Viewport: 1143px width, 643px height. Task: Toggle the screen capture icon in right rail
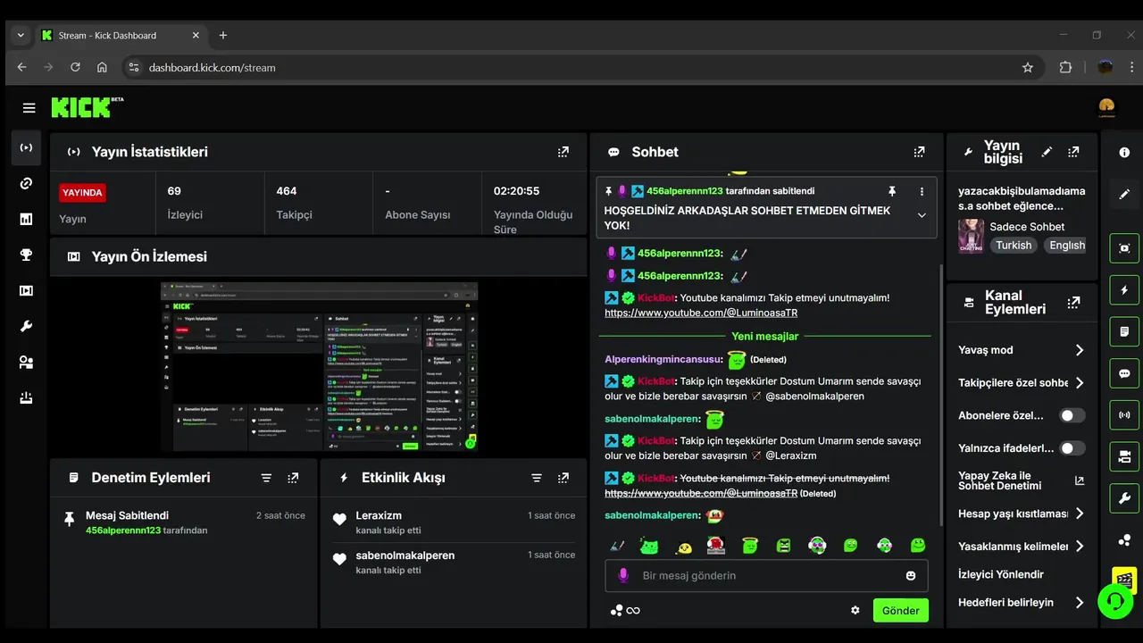(x=1124, y=248)
